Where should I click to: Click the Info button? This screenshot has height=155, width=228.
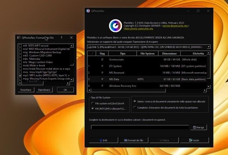104,140
